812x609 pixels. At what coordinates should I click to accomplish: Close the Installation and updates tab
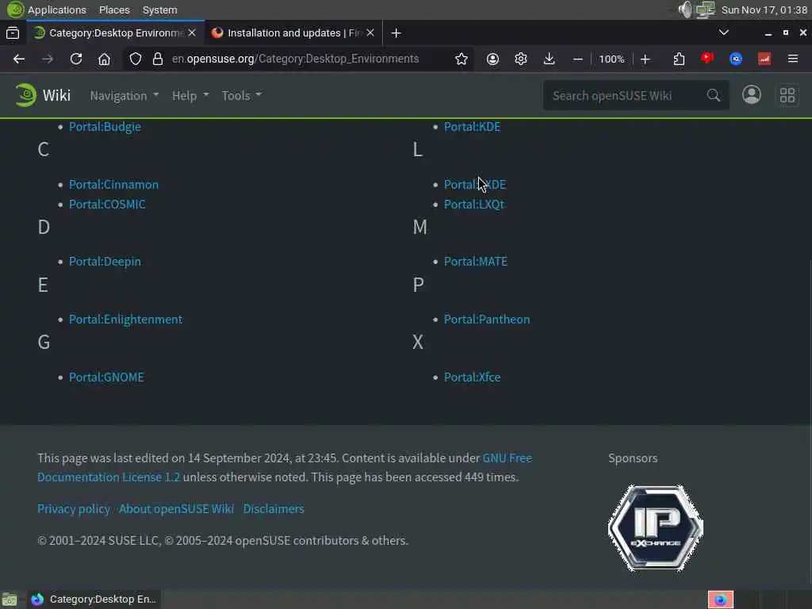(370, 33)
